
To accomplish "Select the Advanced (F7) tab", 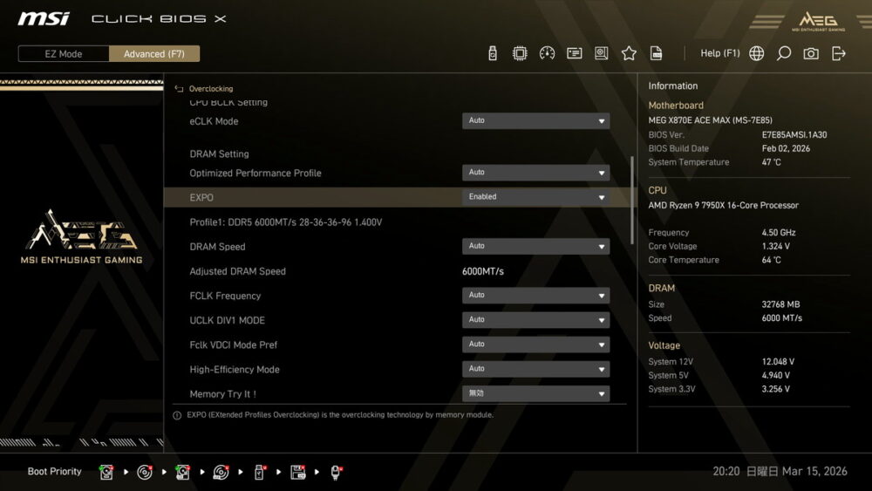I will tap(154, 54).
